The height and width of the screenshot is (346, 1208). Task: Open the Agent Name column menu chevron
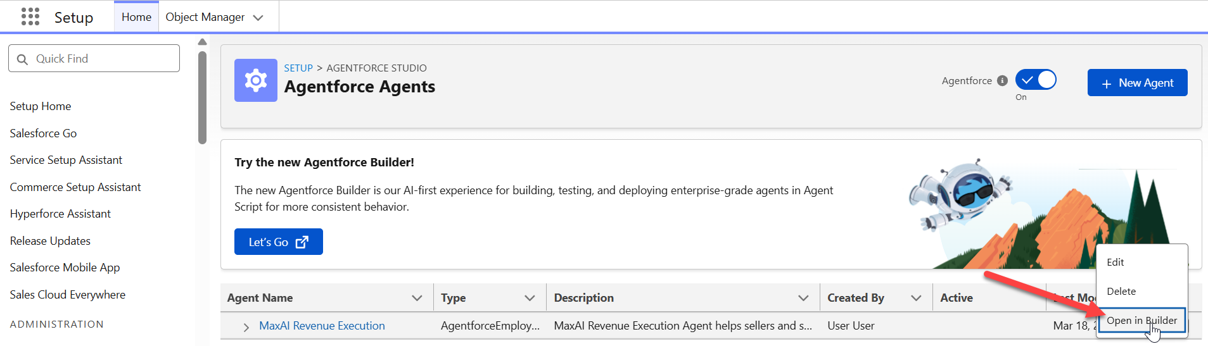tap(417, 298)
